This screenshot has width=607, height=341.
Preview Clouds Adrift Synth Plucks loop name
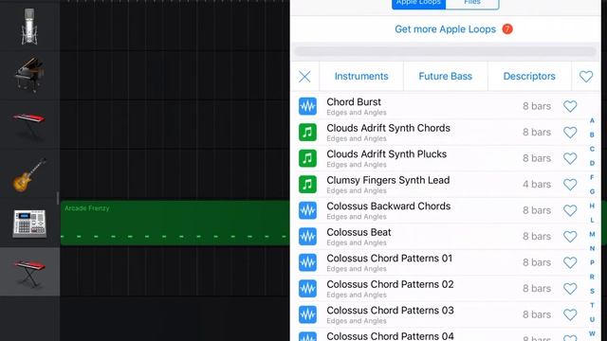[x=386, y=153]
